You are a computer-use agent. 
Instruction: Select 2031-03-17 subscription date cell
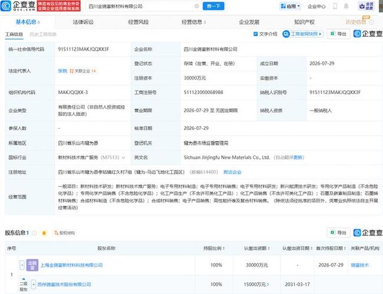click(x=297, y=285)
